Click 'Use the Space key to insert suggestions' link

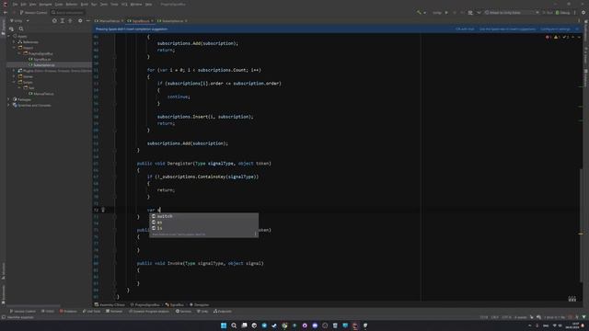(x=507, y=29)
